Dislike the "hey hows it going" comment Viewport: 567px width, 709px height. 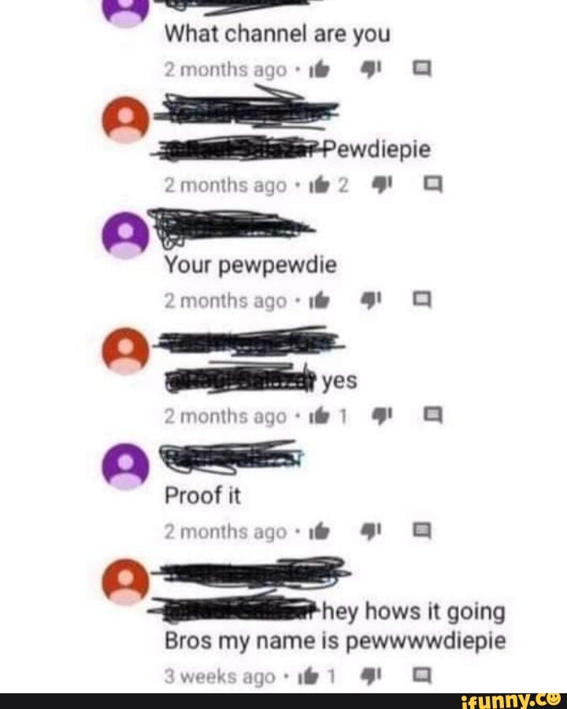point(371,676)
